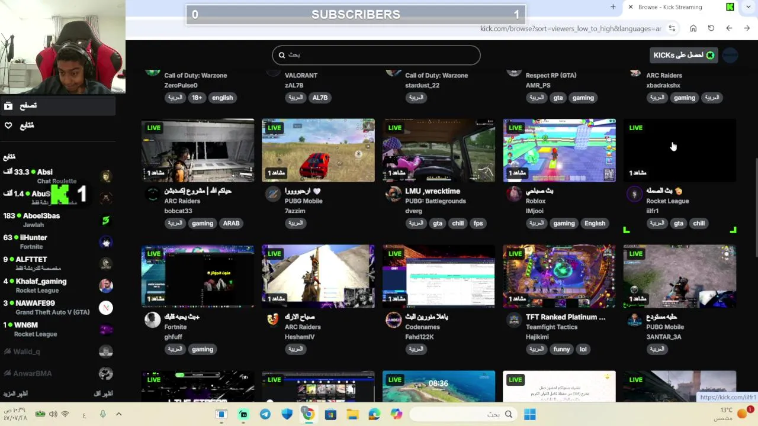Click Show less in followed list
The height and width of the screenshot is (426, 758).
(104, 393)
